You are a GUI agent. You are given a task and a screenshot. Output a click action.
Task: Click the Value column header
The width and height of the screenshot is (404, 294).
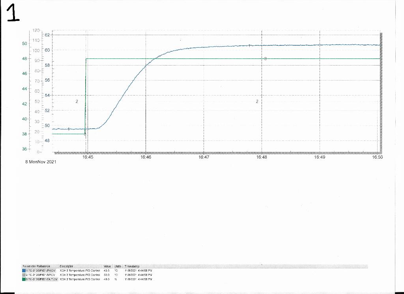(108, 266)
